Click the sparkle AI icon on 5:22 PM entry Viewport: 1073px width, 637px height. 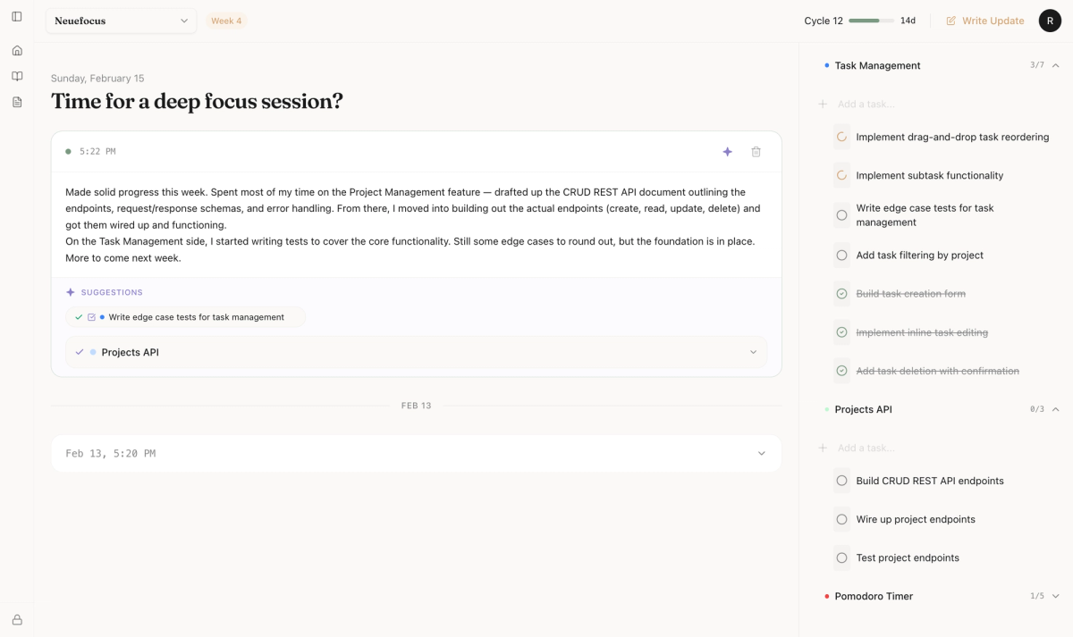[x=728, y=152]
